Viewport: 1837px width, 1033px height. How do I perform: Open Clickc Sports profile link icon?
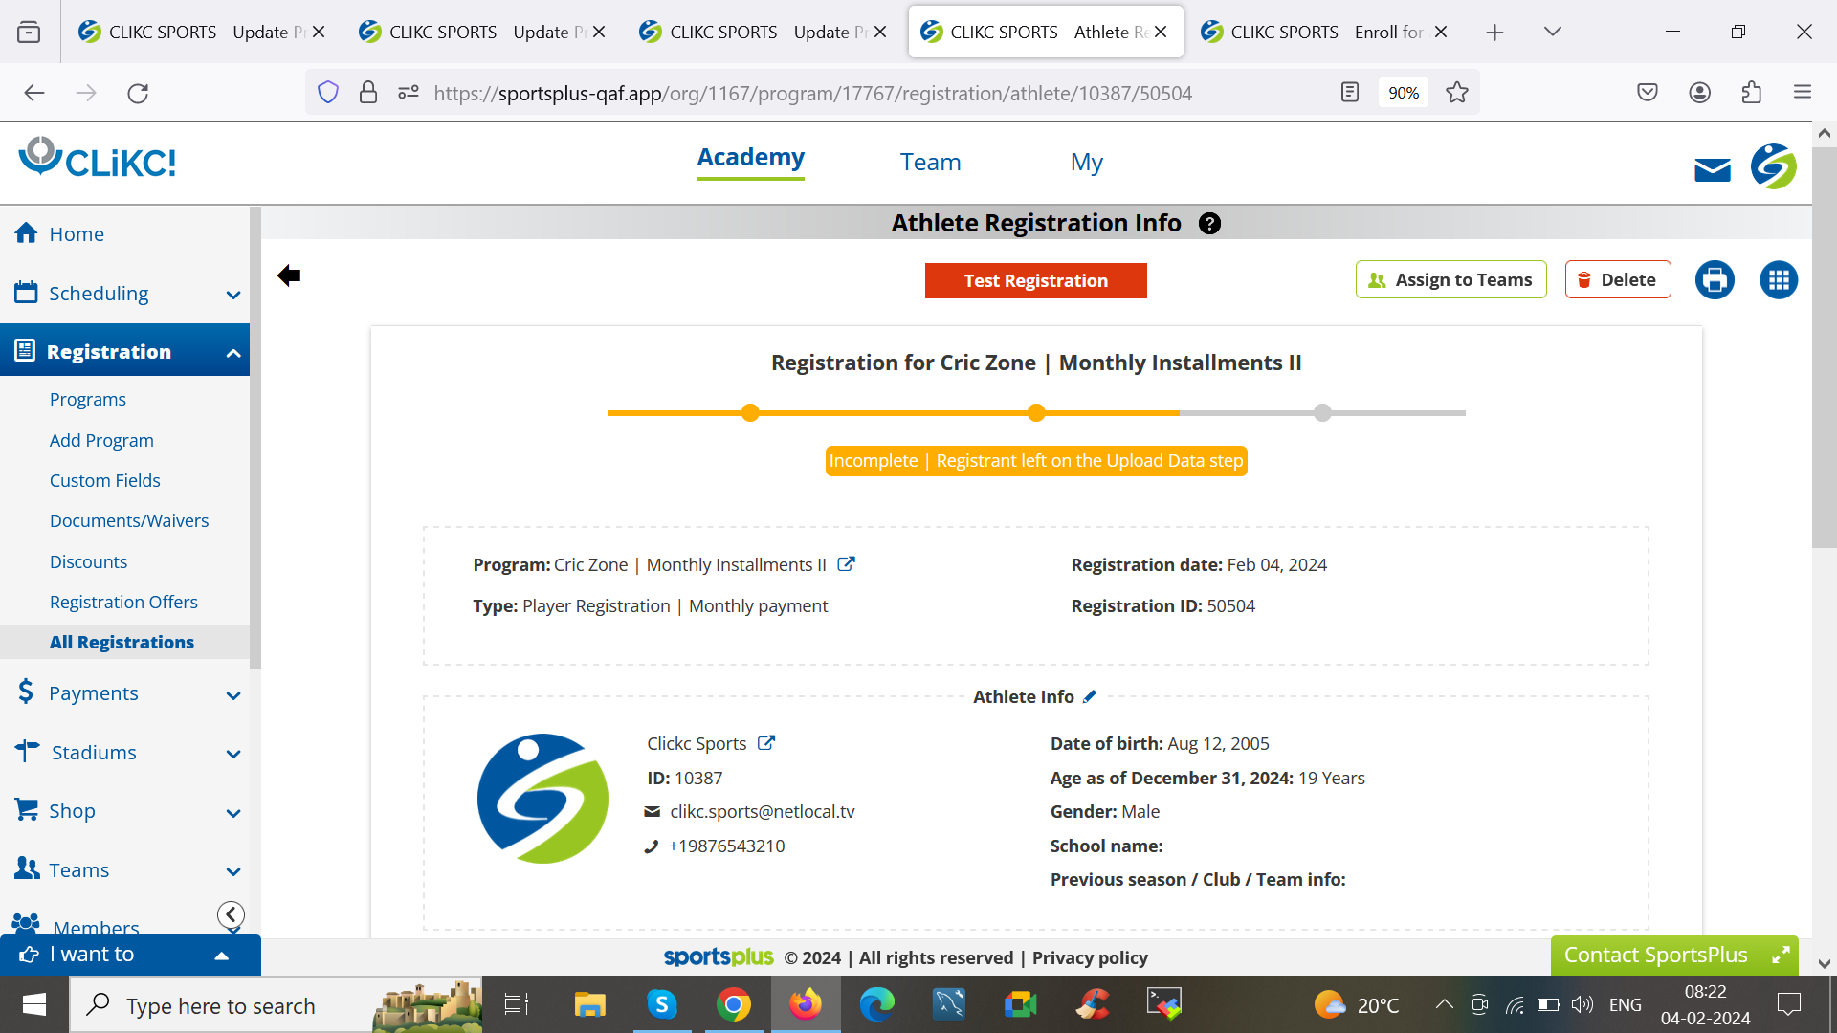point(766,743)
